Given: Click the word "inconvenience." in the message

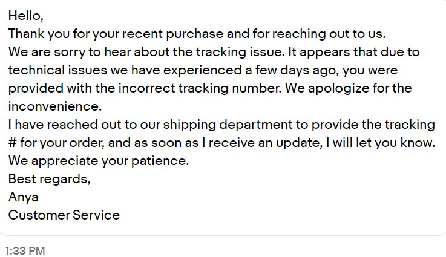Looking at the screenshot, I should point(55,106).
